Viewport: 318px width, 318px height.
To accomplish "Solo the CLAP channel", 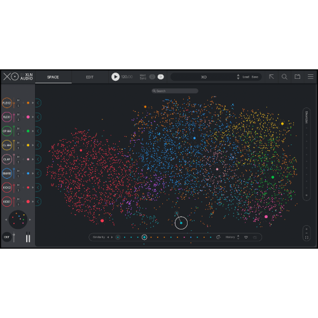I will [18, 162].
